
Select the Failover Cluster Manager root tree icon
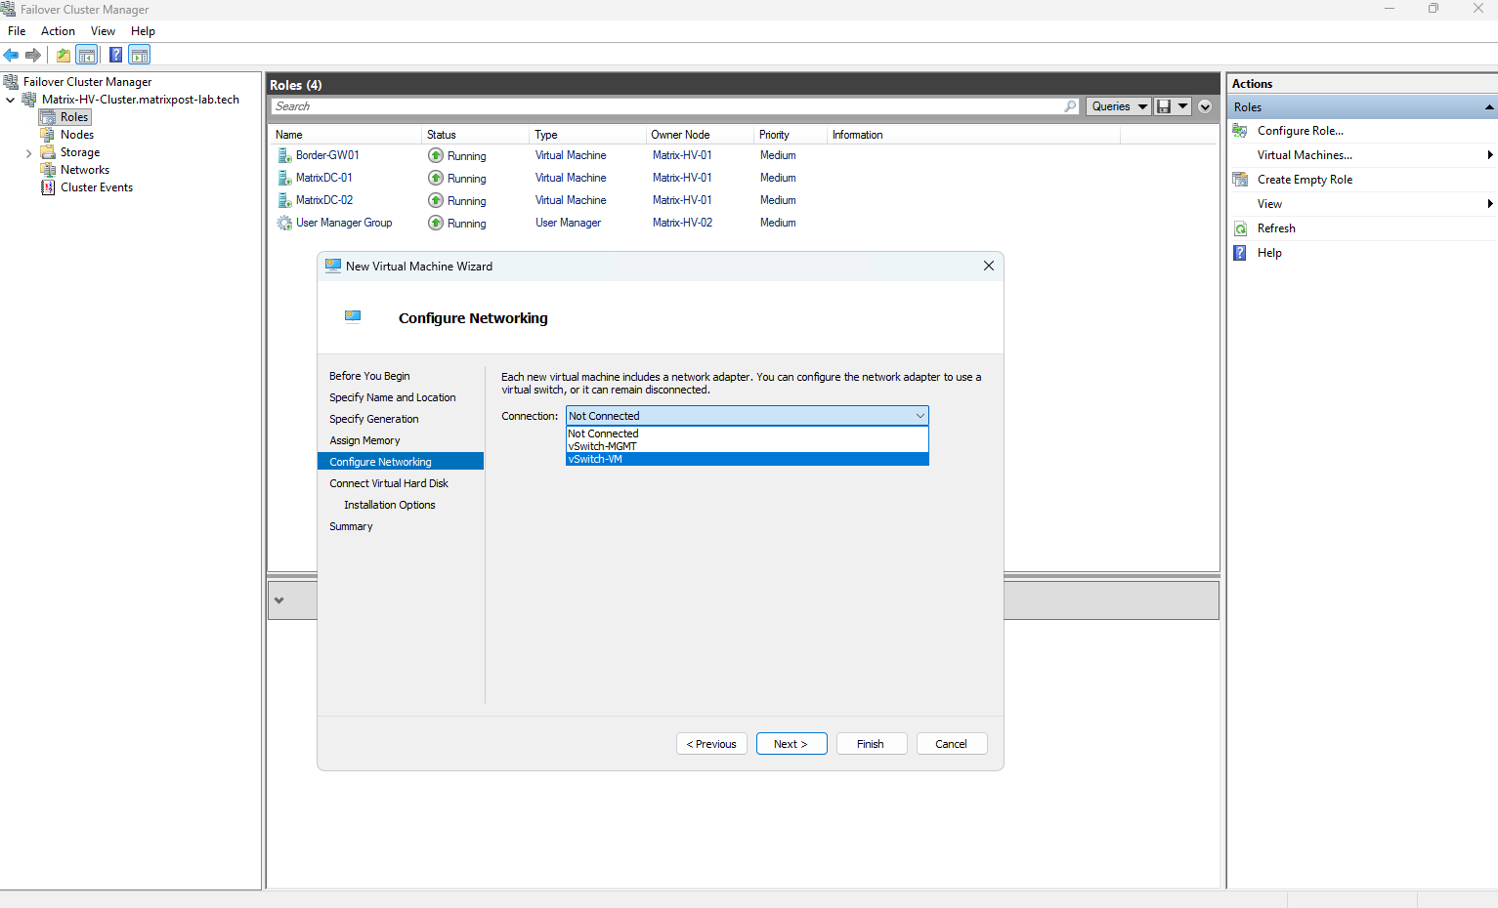tap(11, 82)
